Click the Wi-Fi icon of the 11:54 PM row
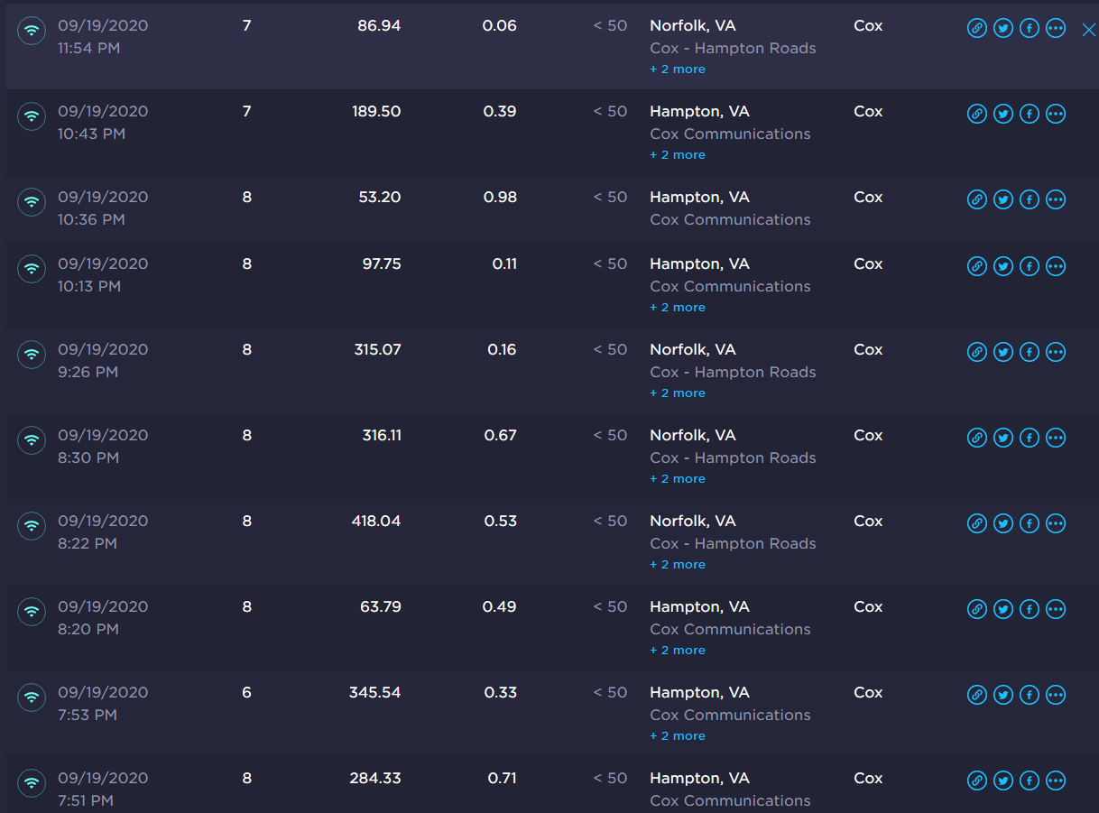The image size is (1099, 813). [x=32, y=31]
